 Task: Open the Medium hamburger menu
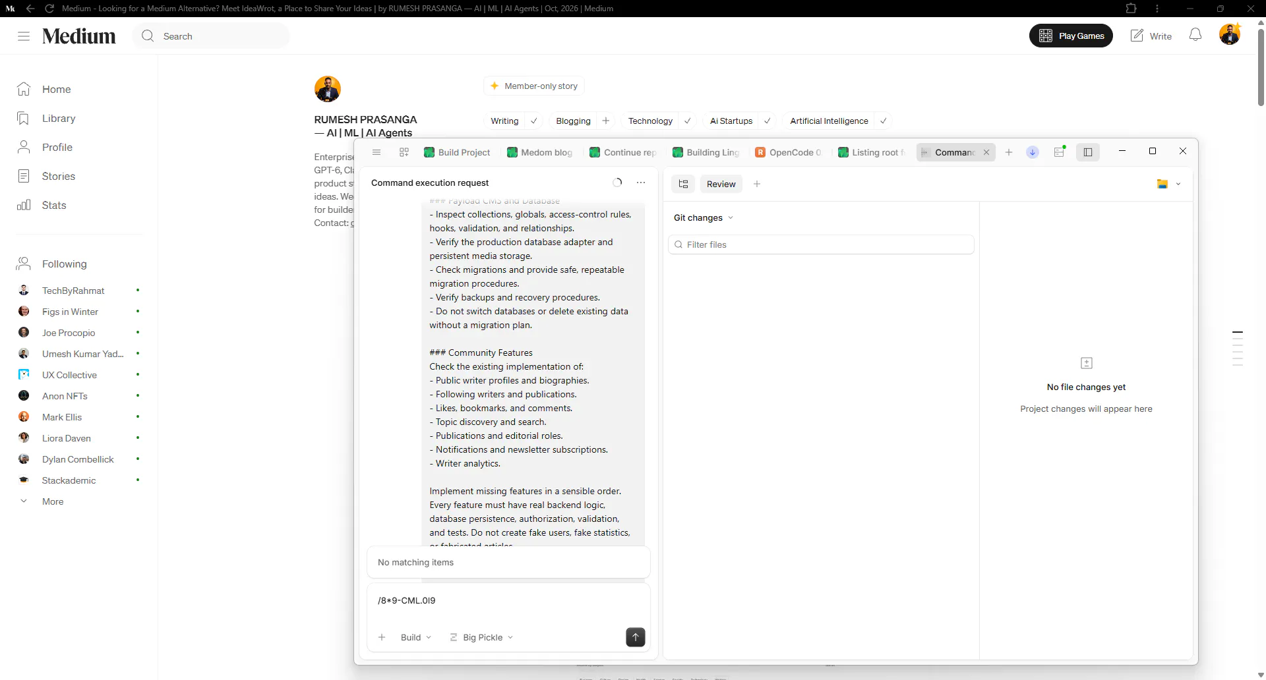tap(24, 36)
